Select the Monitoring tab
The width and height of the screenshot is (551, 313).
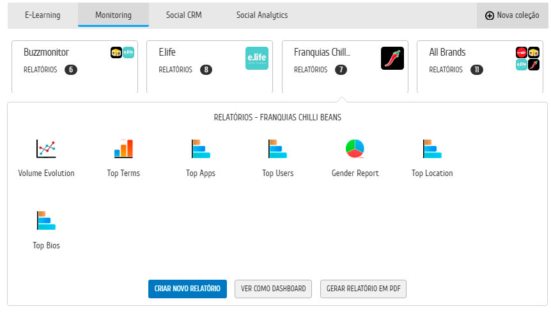click(x=114, y=15)
